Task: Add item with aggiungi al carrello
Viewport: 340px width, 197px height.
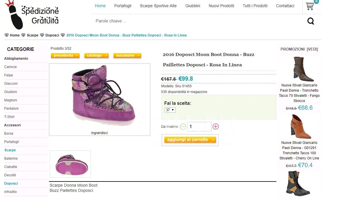Action: (190, 140)
